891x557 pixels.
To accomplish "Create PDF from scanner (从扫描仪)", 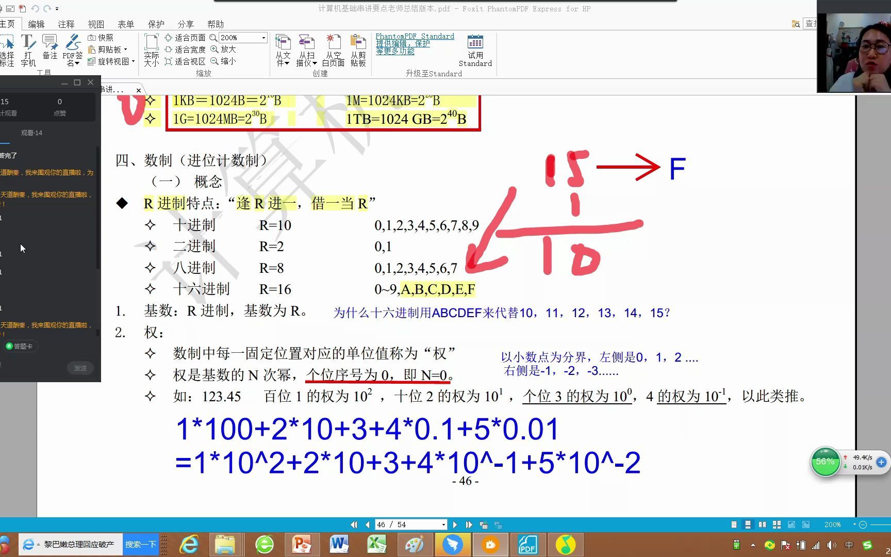I will 306,50.
